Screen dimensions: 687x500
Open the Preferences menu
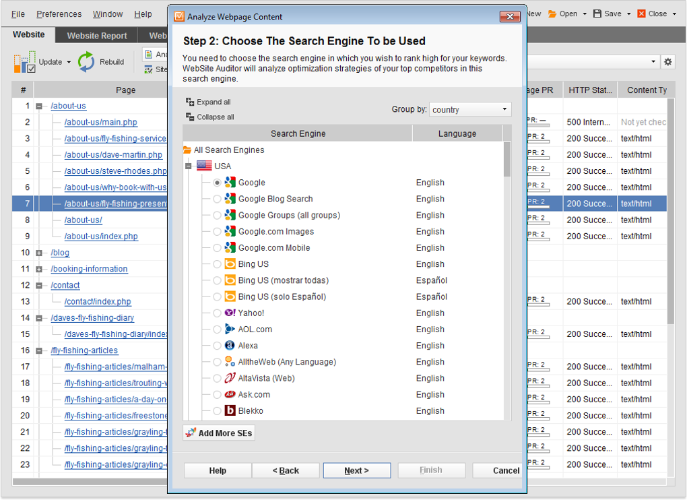tap(59, 14)
